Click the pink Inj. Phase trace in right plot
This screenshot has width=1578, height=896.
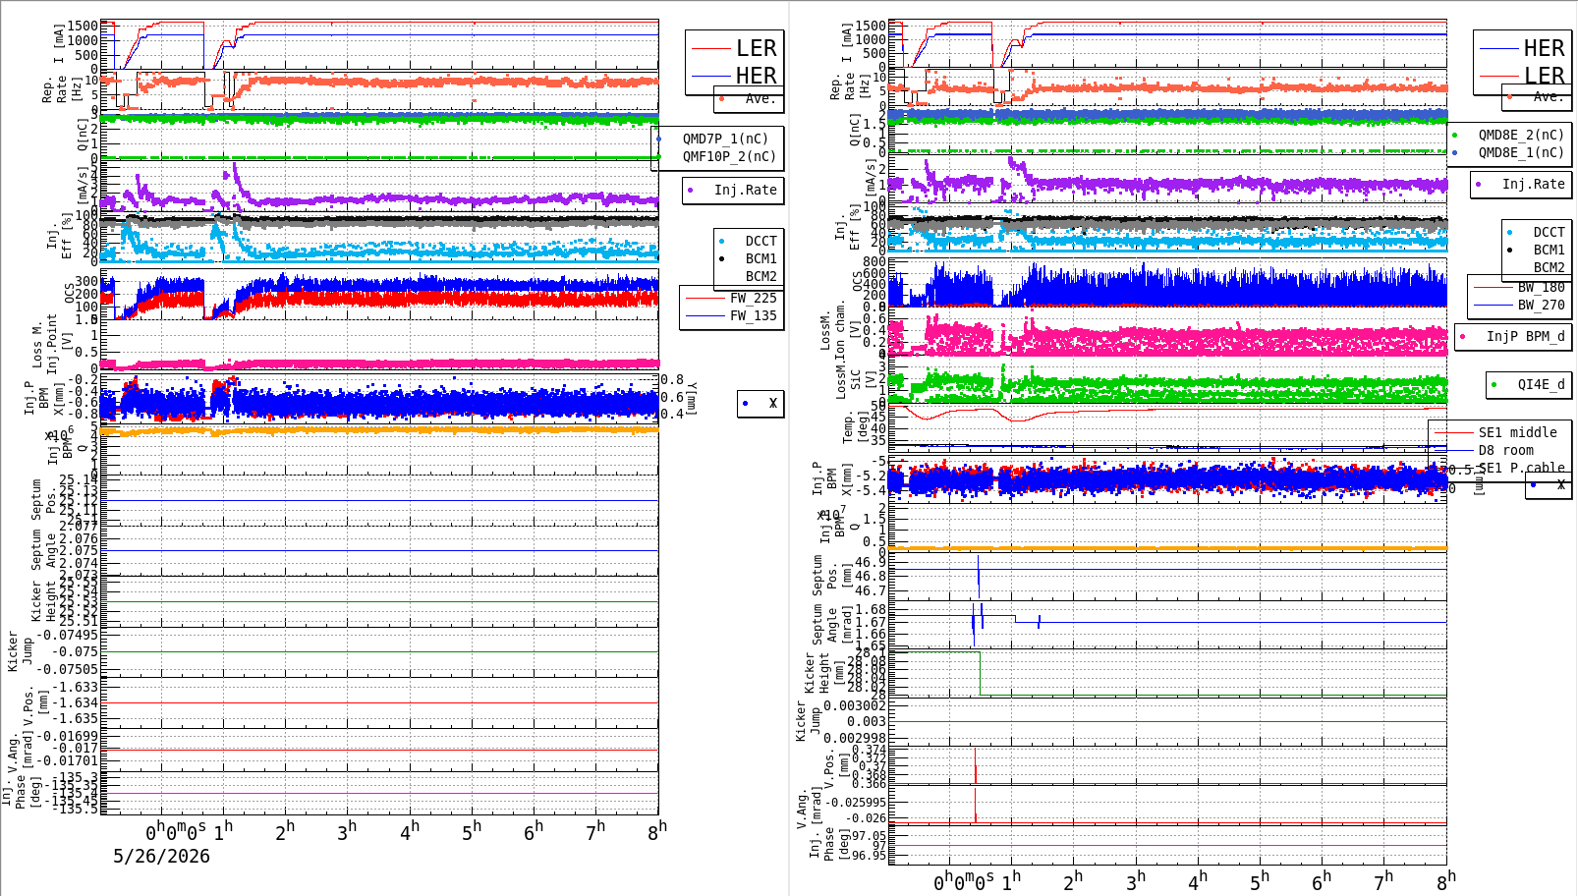point(1174,845)
